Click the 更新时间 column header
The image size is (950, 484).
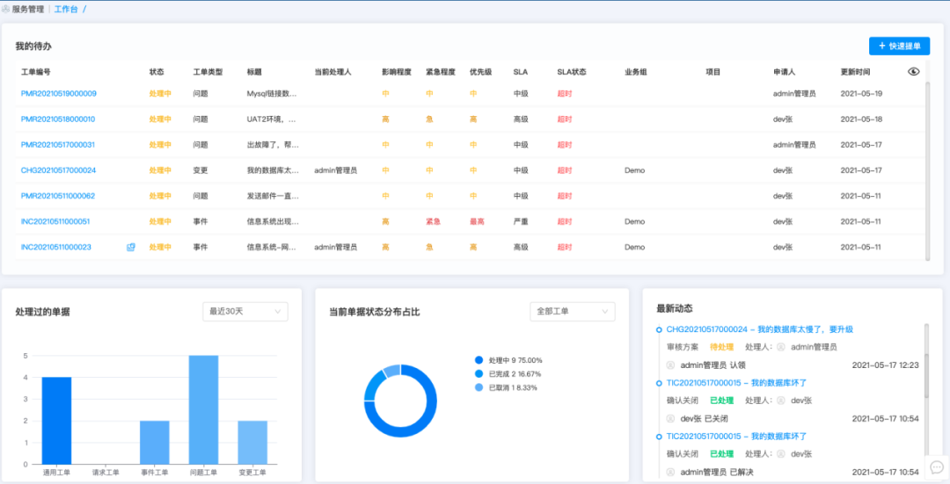coord(856,72)
